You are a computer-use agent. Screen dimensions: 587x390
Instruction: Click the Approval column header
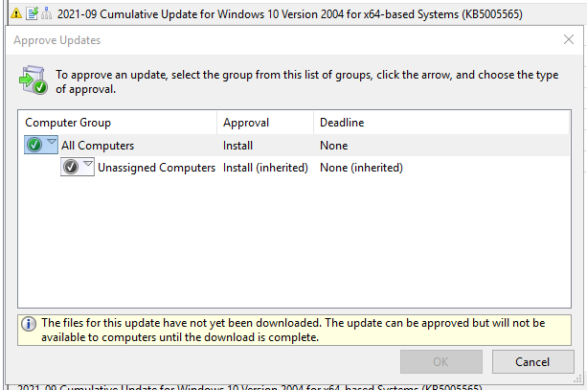[265, 123]
